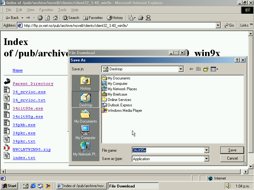The width and height of the screenshot is (254, 190).
Task: Select Desktop in Save As places bar
Action: [x=85, y=99]
